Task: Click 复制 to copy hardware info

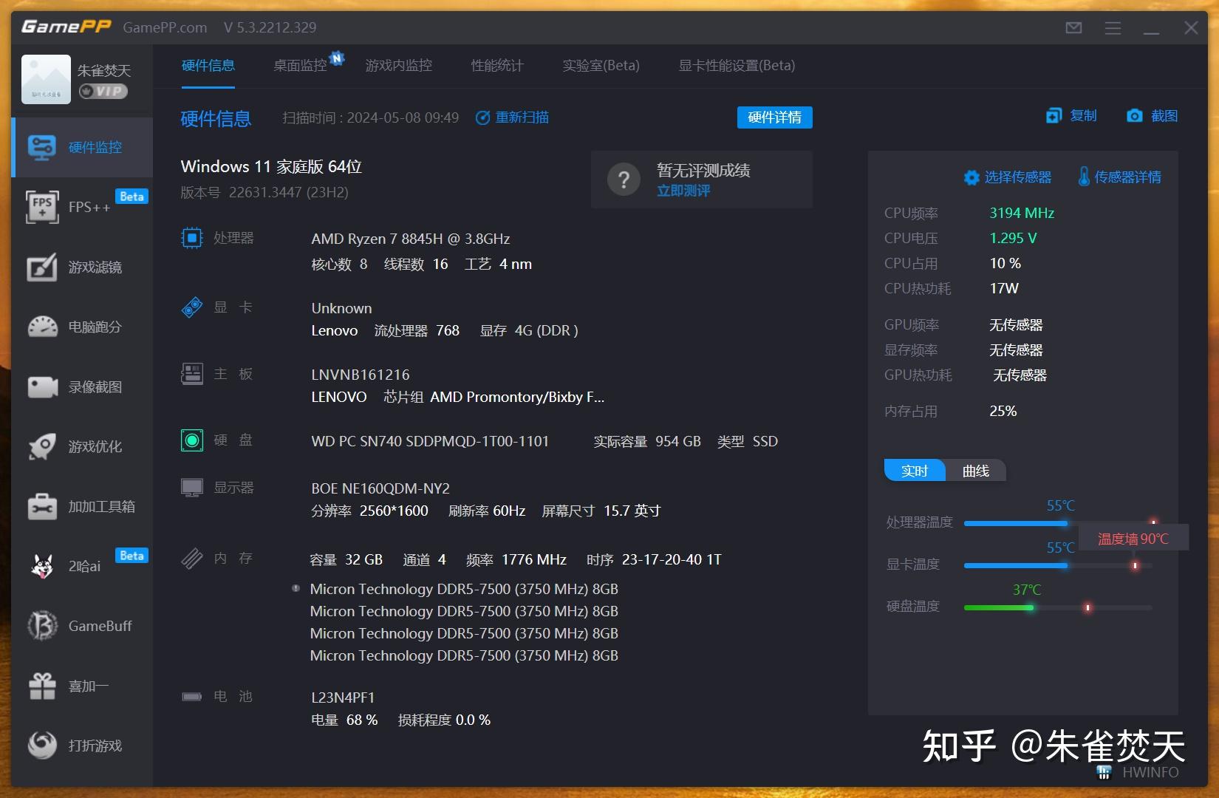Action: point(1072,116)
